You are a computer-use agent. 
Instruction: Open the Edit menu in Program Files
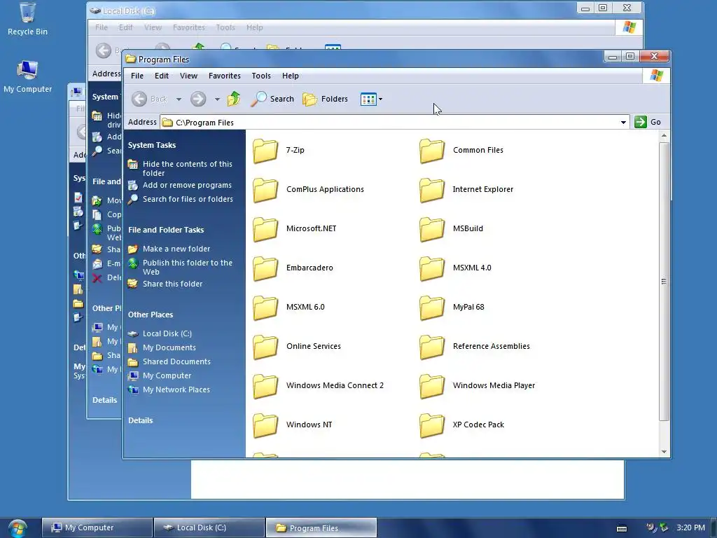point(162,76)
